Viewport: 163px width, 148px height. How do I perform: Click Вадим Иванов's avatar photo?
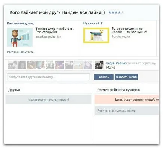(x=99, y=65)
